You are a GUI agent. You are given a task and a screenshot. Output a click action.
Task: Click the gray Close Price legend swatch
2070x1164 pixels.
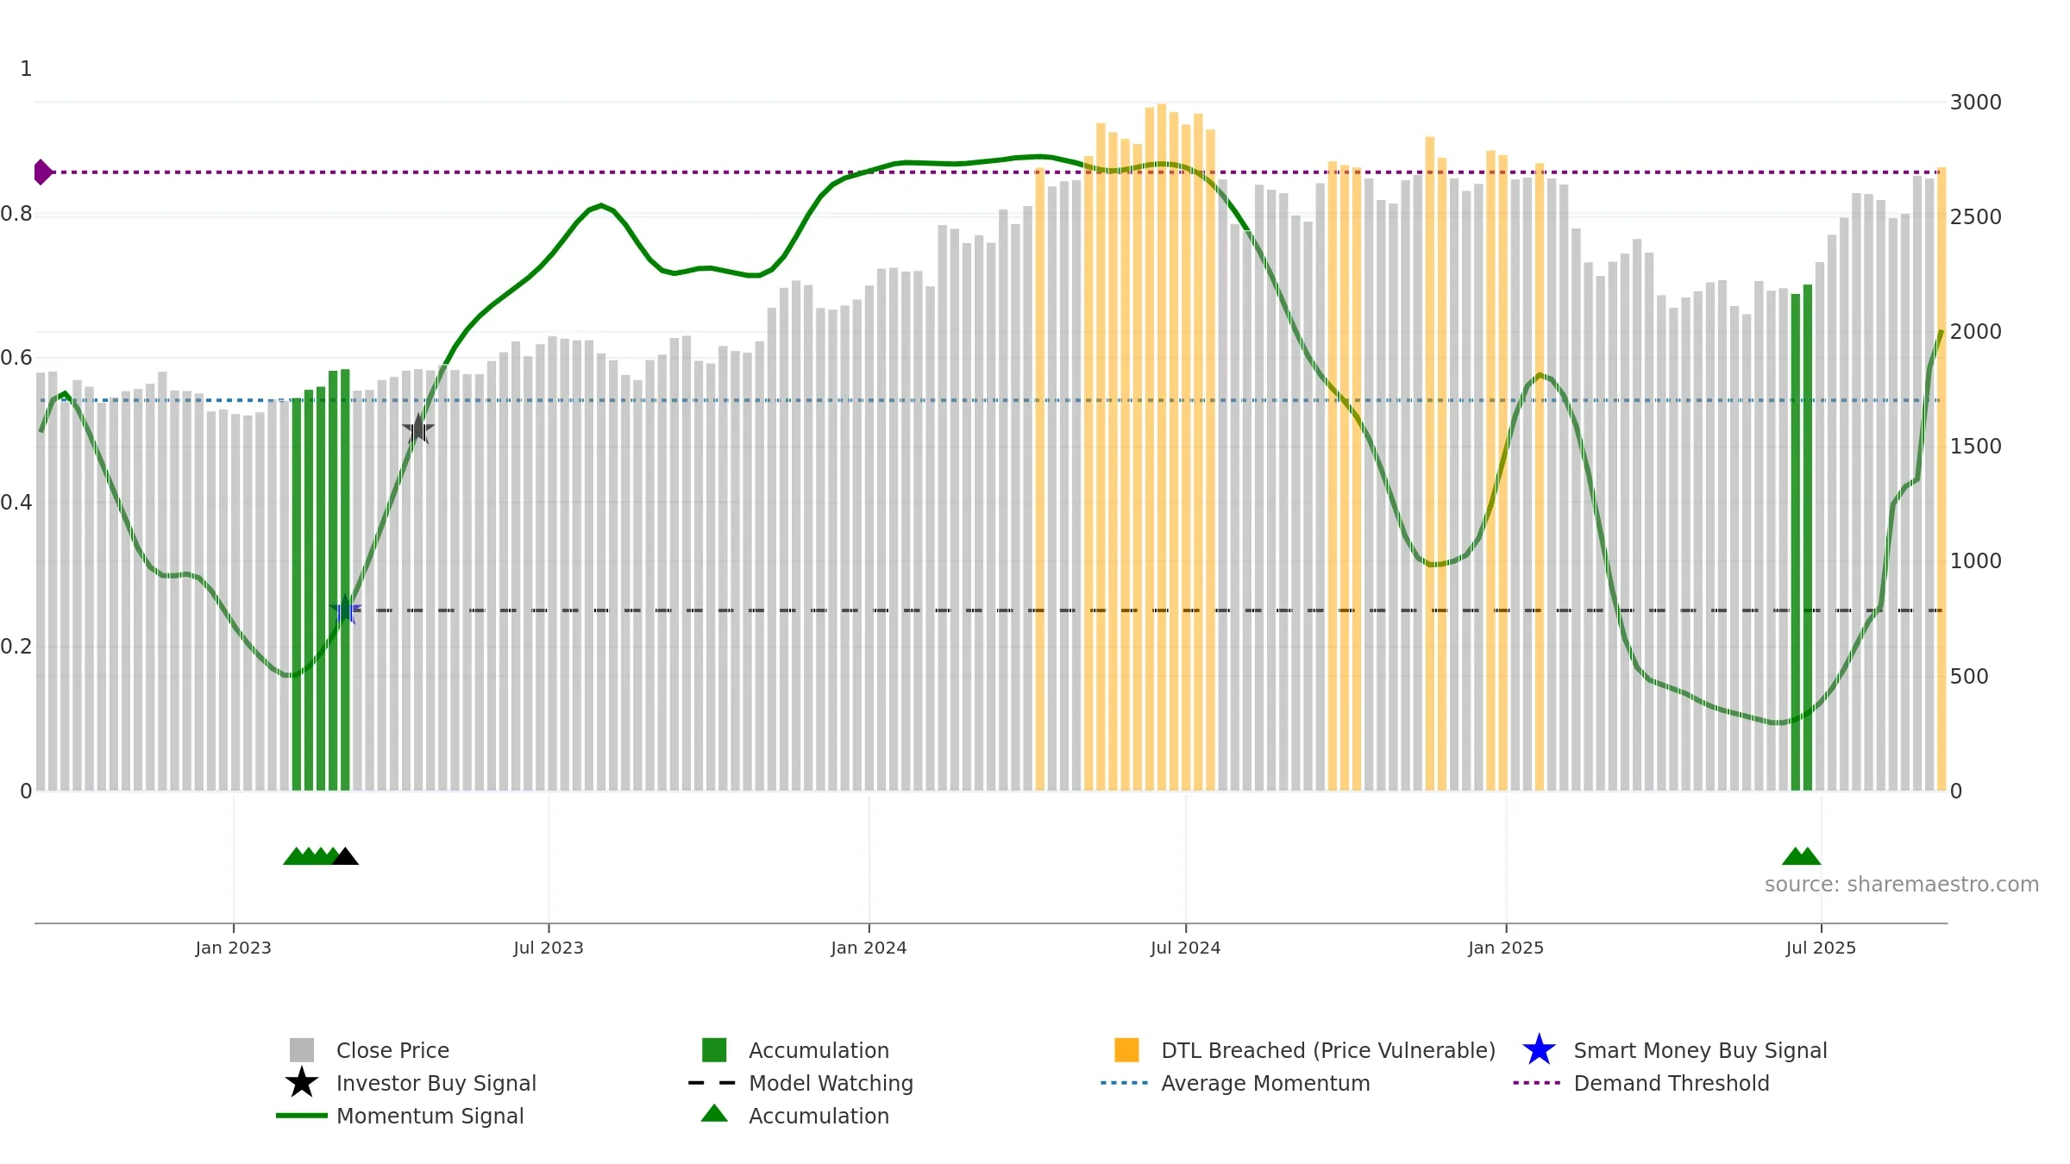click(301, 1049)
